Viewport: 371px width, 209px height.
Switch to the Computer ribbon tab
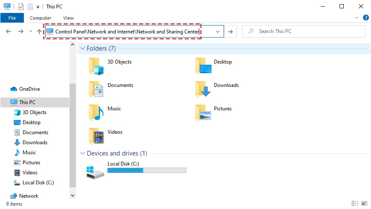(41, 18)
